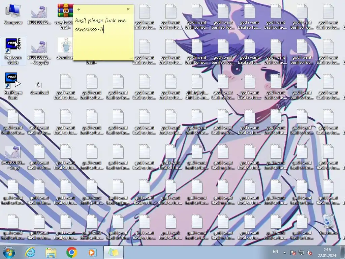Viewport: 345px width, 259px height.
Task: Select the Real.com Guide shortcut
Action: [x=13, y=51]
